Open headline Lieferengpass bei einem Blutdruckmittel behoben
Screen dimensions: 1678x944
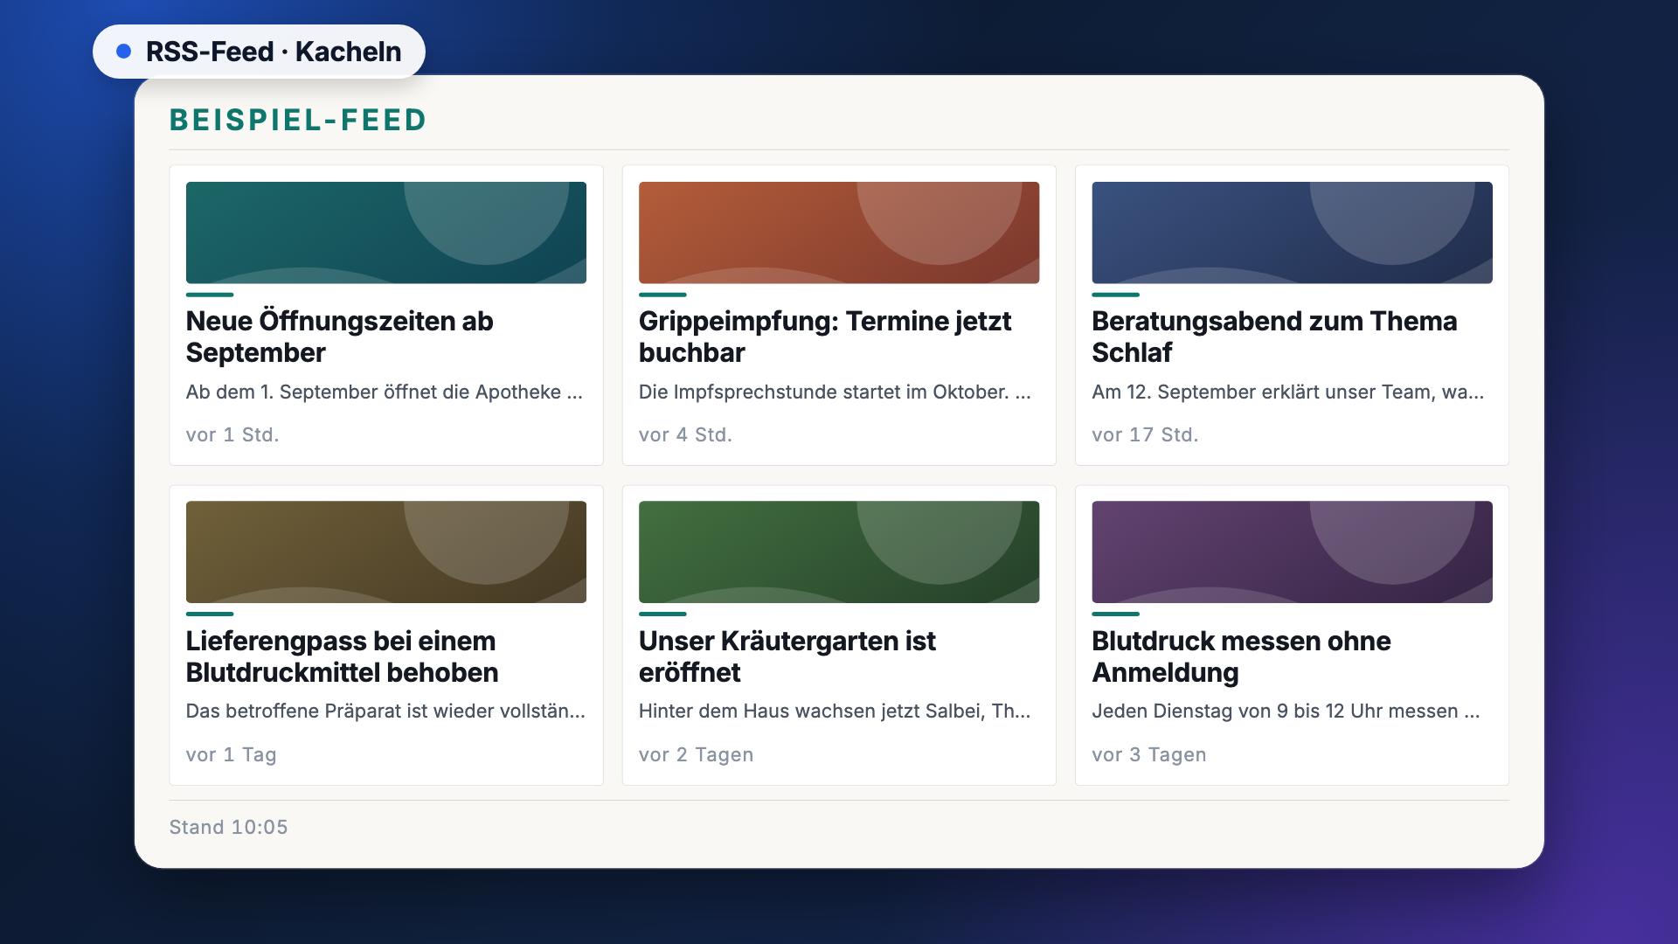[343, 656]
